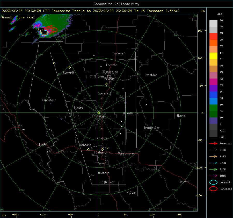Click the Brooks city label

(184, 181)
